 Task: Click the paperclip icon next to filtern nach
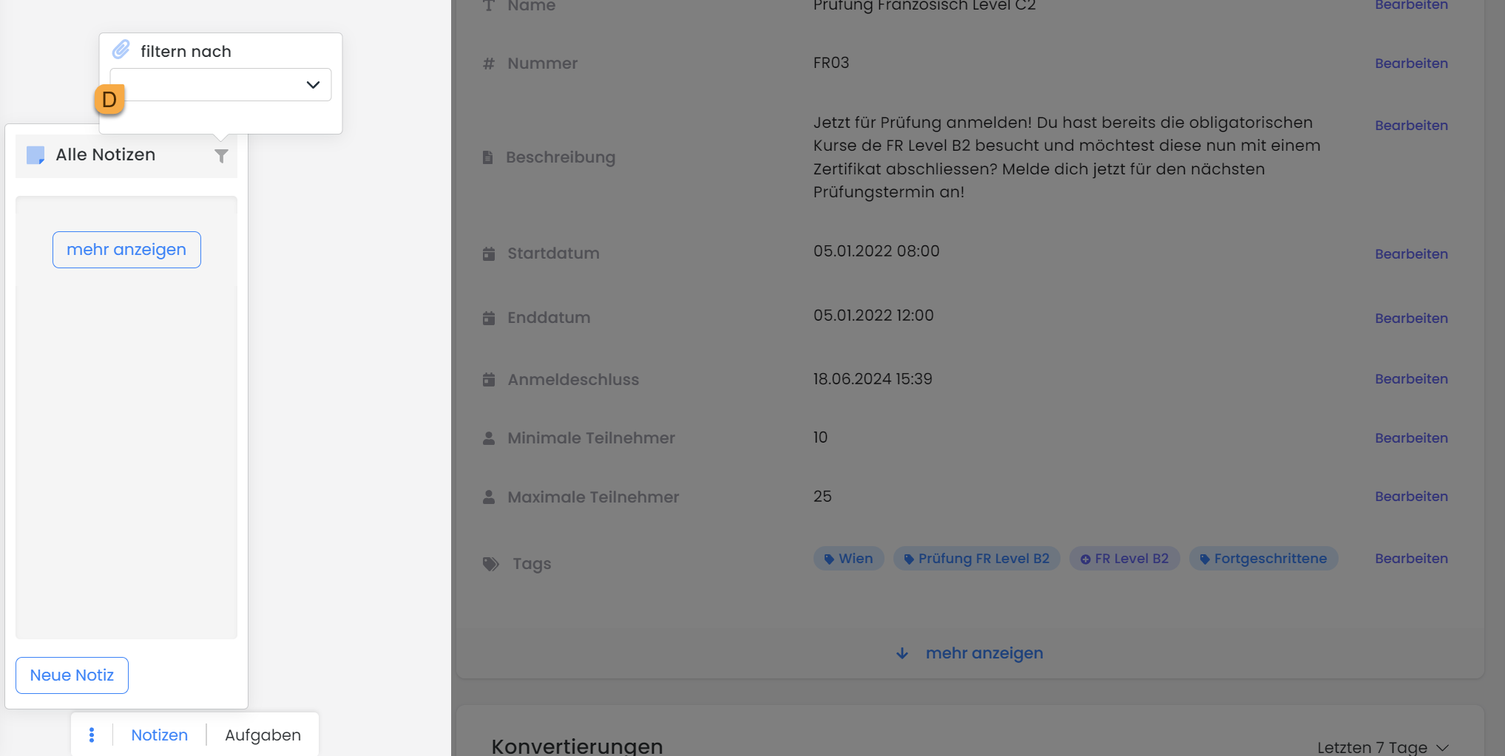(x=121, y=50)
